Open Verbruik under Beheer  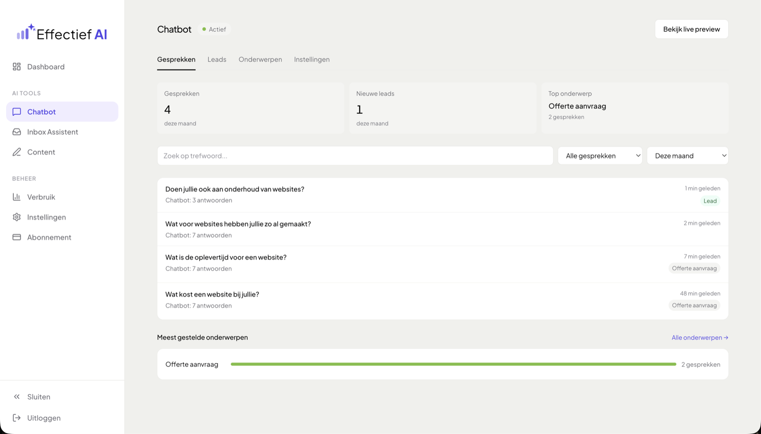tap(62, 197)
